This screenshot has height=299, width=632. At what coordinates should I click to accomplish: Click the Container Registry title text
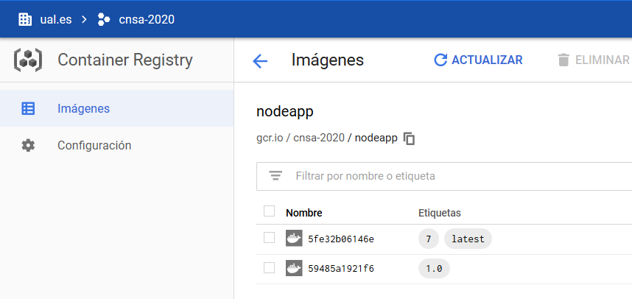(125, 60)
